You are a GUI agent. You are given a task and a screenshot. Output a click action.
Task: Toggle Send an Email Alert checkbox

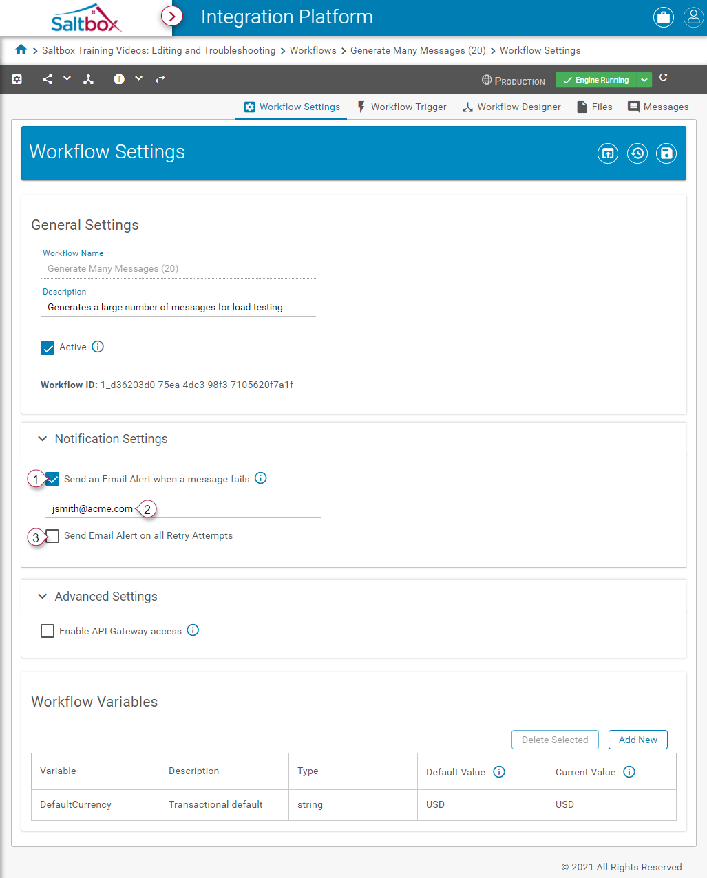52,480
